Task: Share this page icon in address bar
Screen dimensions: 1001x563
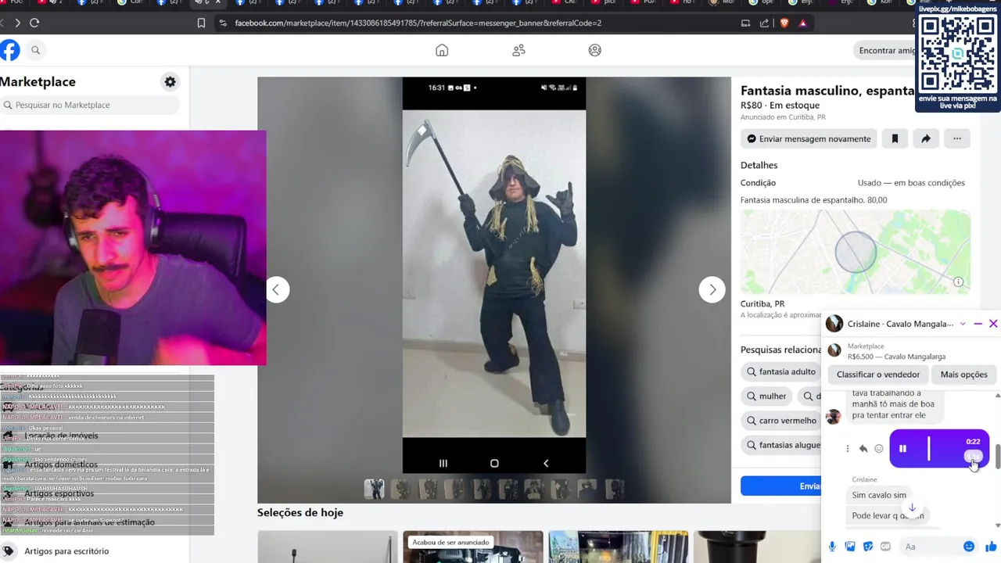Action: pyautogui.click(x=764, y=23)
